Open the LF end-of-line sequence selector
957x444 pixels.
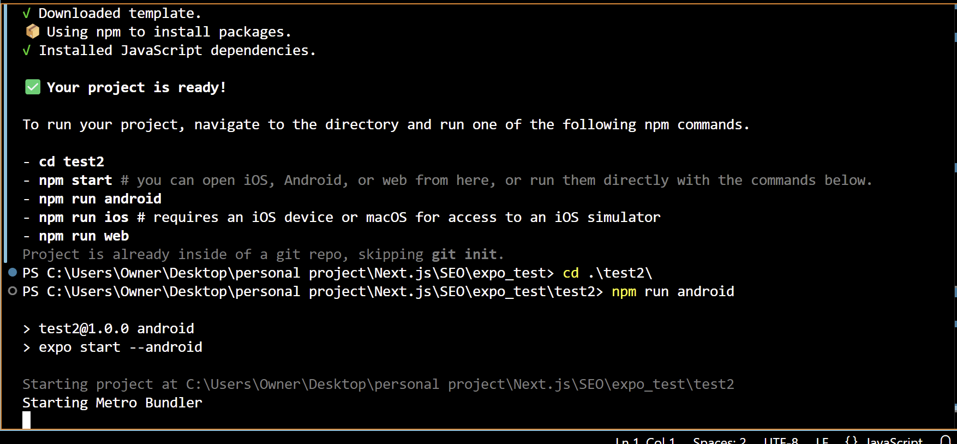pos(822,440)
